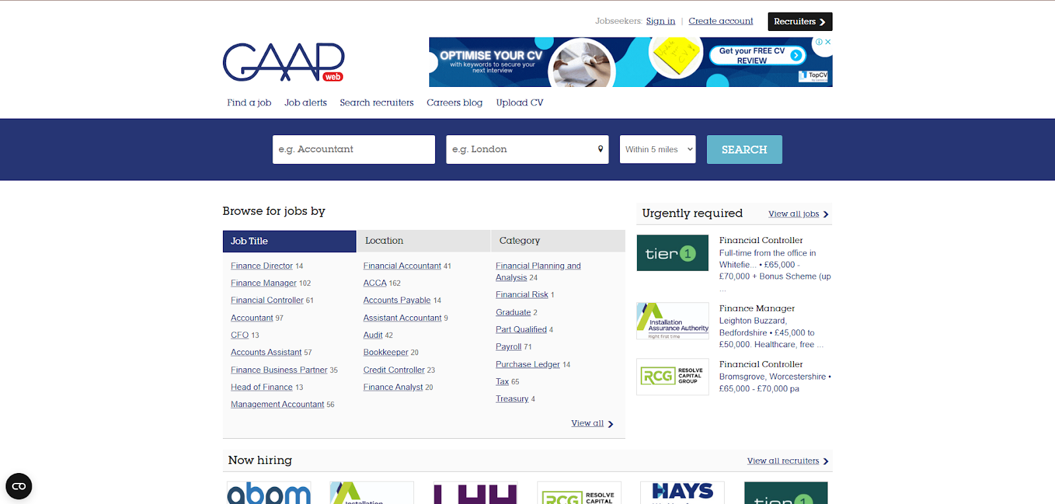This screenshot has width=1055, height=504.
Task: Click the Create account link
Action: [721, 21]
